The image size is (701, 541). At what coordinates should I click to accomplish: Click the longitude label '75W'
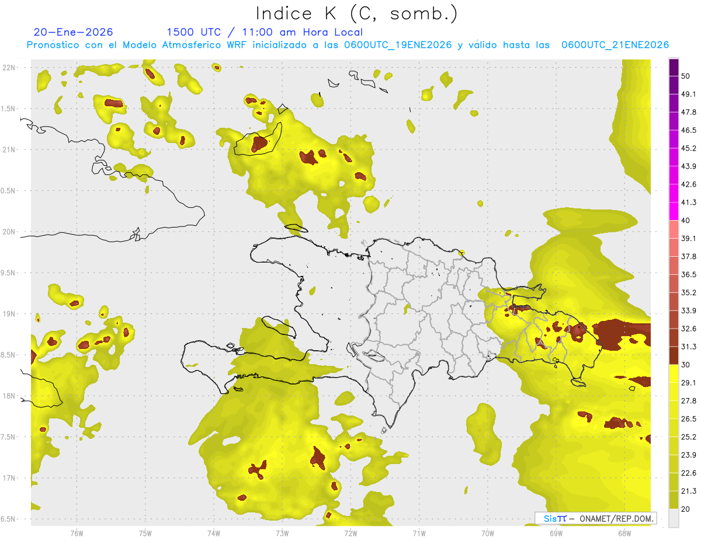click(x=145, y=533)
